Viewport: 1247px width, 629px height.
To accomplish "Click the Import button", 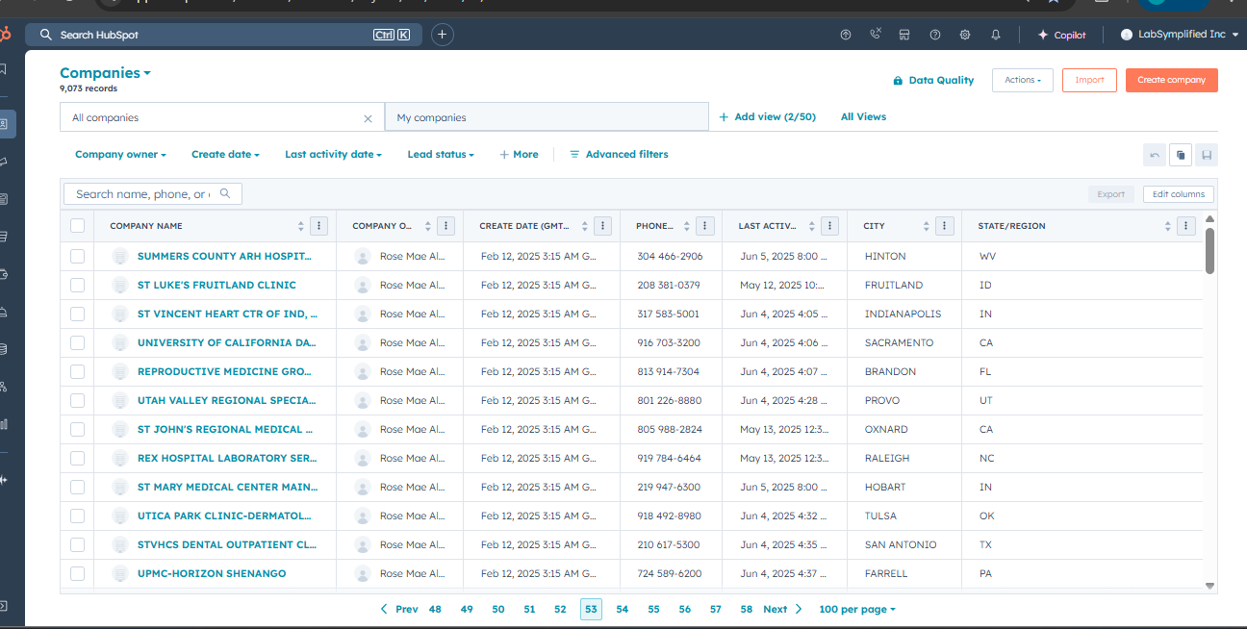I will (x=1089, y=80).
